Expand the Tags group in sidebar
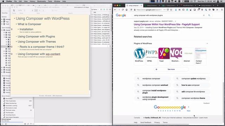The height and width of the screenshot is (126, 225). pos(2,22)
